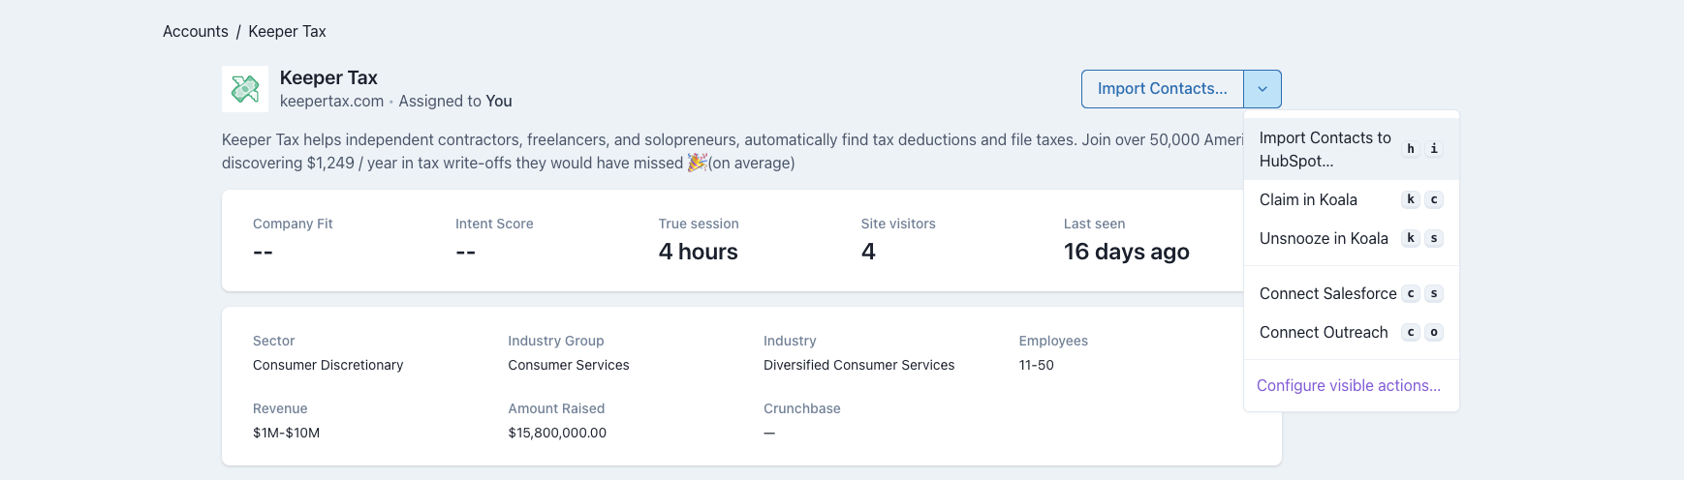The image size is (1684, 480).
Task: Click the 'h' shortcut key badge
Action: click(1411, 149)
